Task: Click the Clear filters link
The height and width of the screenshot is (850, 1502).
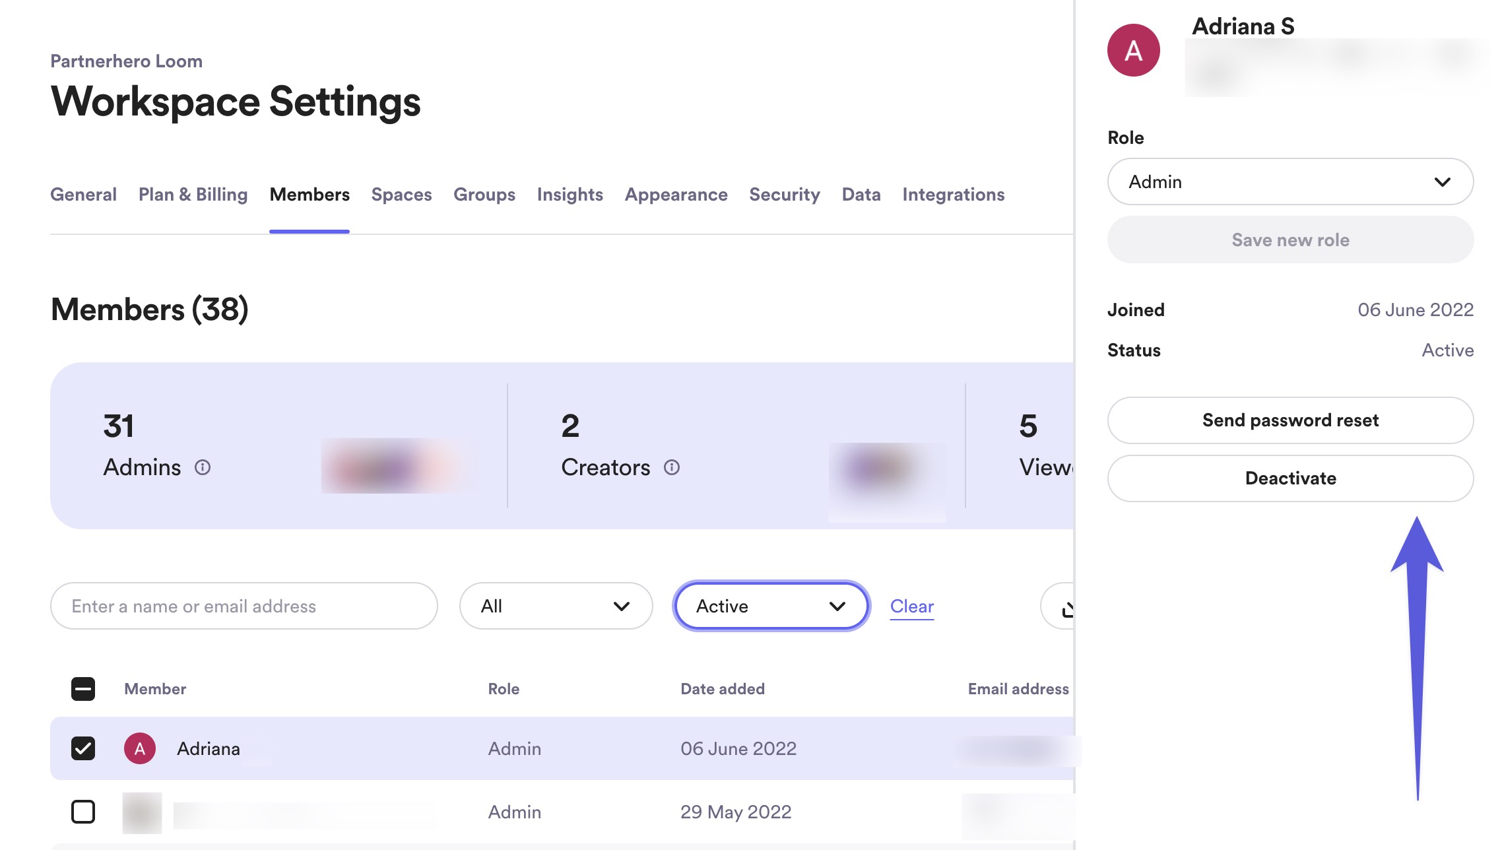Action: tap(911, 606)
